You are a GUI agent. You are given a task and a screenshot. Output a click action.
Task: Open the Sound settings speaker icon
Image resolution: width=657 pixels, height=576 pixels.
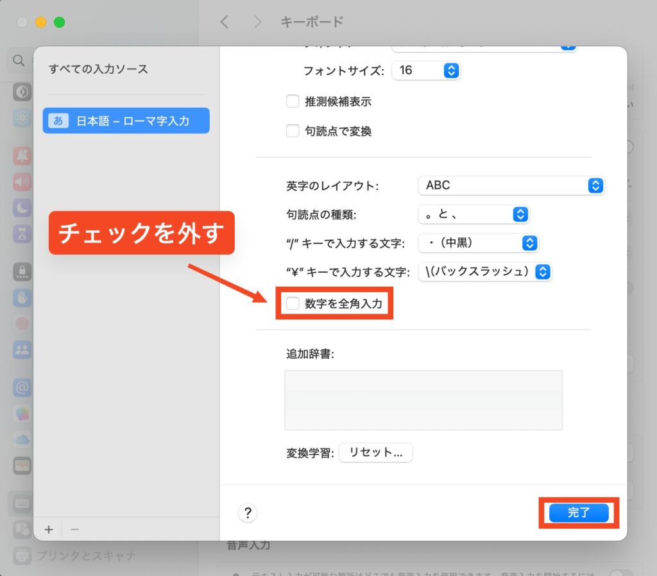click(22, 182)
